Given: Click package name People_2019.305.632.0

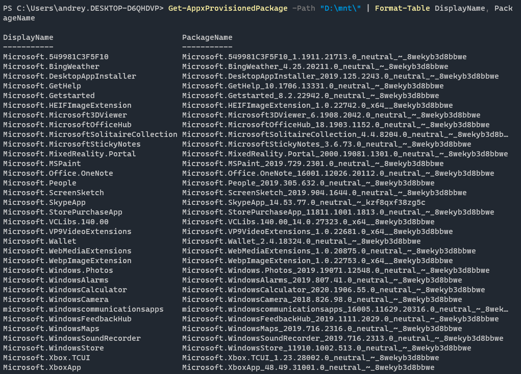Looking at the screenshot, I should click(x=308, y=183).
